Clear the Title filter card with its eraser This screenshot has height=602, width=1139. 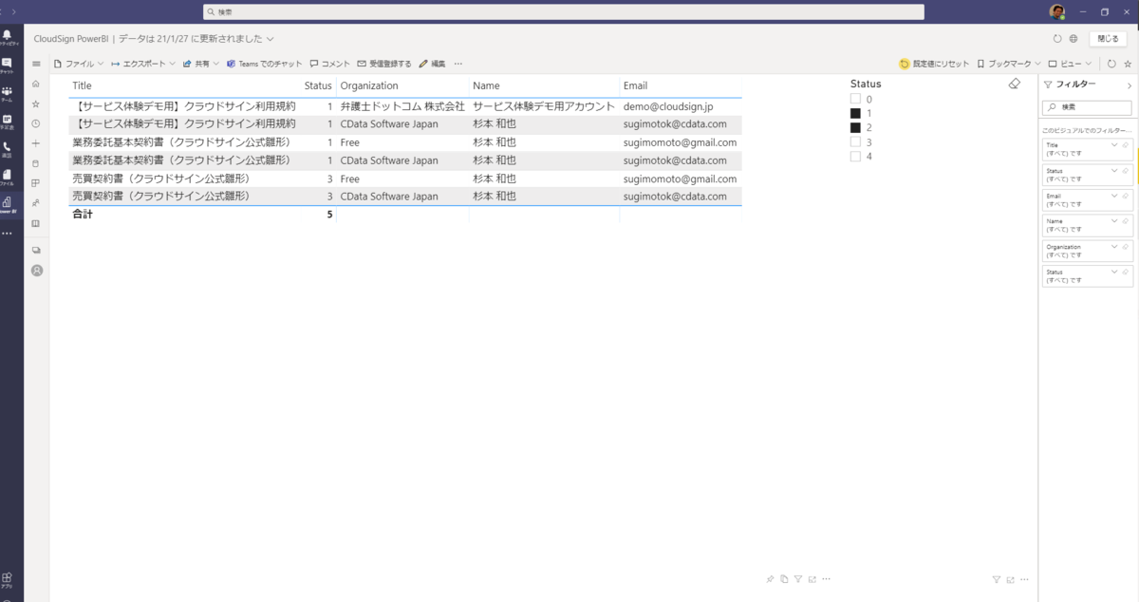coord(1126,144)
